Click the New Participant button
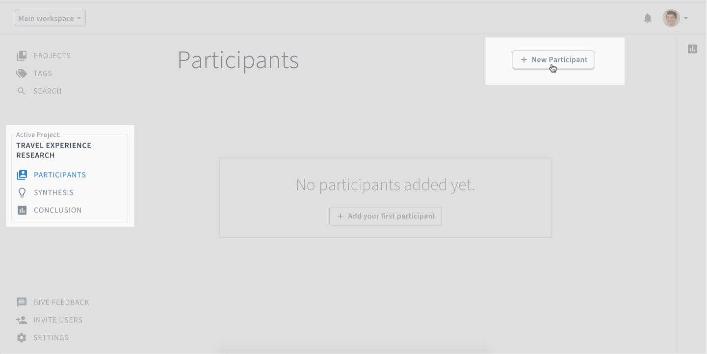 point(553,60)
